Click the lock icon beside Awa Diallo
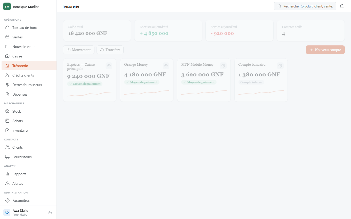The image size is (351, 219). [50, 213]
